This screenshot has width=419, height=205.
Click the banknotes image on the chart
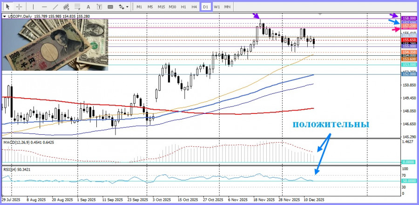tap(55, 45)
